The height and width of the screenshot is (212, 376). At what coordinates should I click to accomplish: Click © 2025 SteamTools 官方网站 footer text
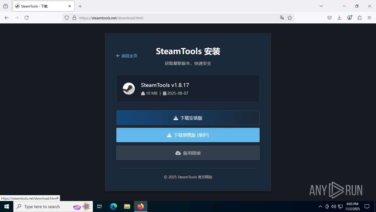pos(188,177)
